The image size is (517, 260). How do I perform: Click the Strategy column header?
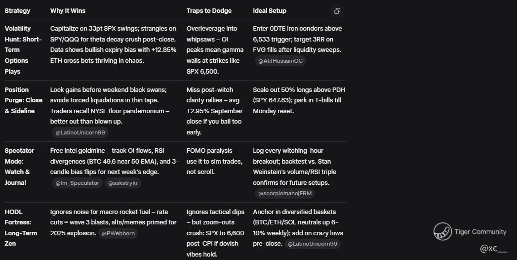pyautogui.click(x=17, y=11)
